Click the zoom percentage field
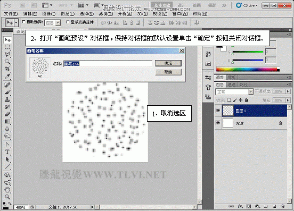294x211 pixels. pos(21,207)
